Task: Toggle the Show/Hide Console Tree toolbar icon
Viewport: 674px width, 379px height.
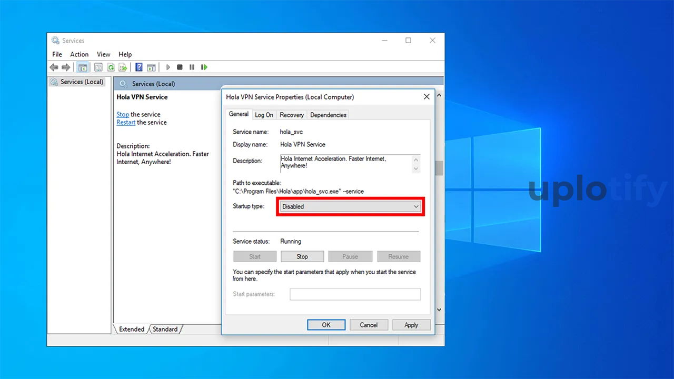Action: point(82,67)
